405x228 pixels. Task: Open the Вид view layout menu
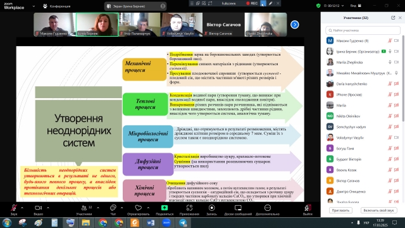(x=356, y=6)
